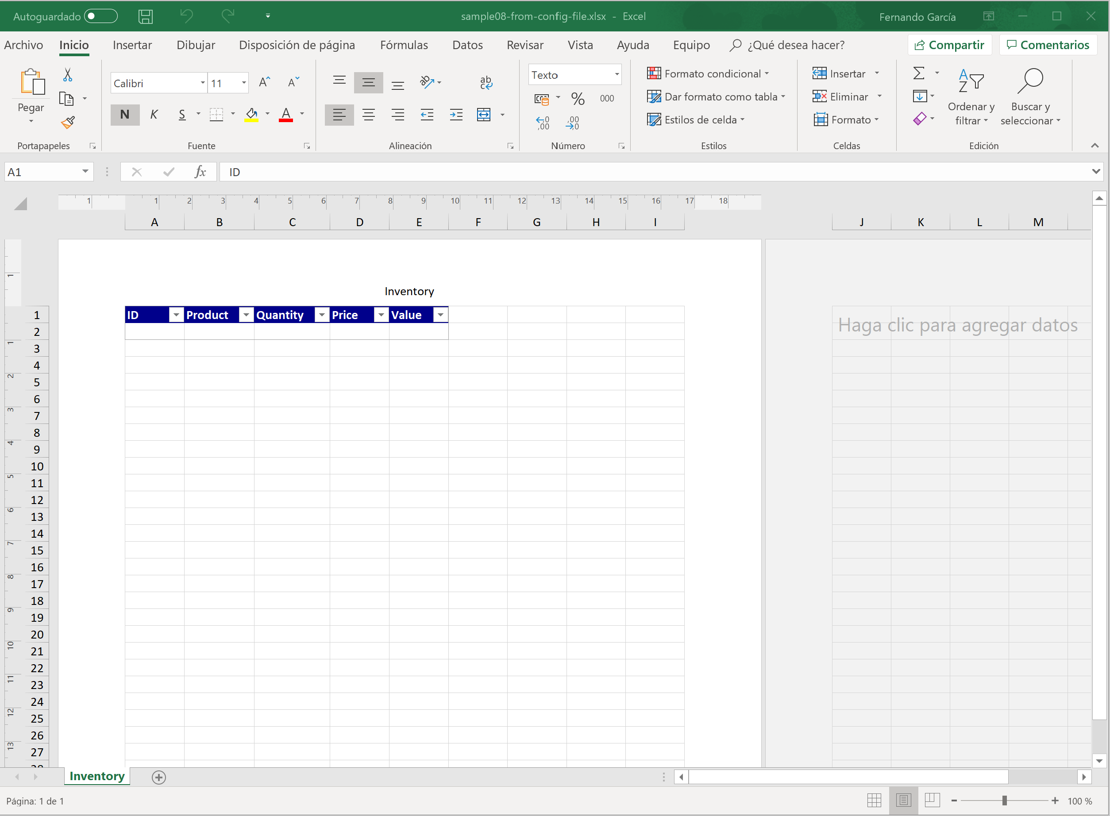Click the Cut scissors icon
The height and width of the screenshot is (816, 1110).
click(x=68, y=75)
